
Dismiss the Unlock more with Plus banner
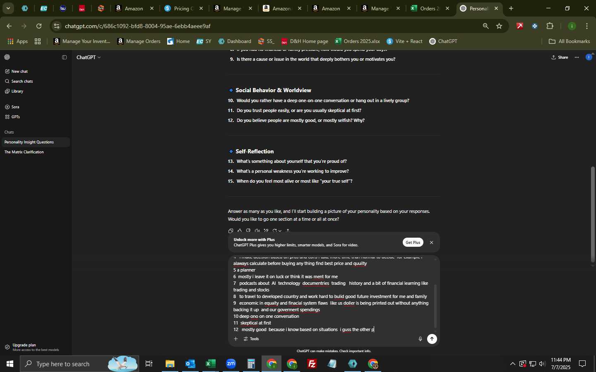click(431, 243)
